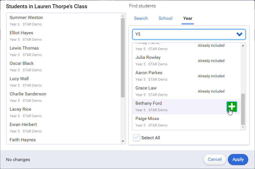Screen dimensions: 255x169
Task: Open the Y5 year dropdown
Action: click(189, 34)
